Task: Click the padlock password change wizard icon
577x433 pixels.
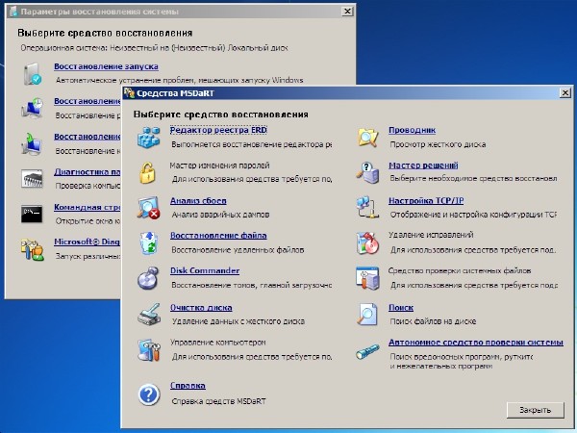Action: (148, 172)
